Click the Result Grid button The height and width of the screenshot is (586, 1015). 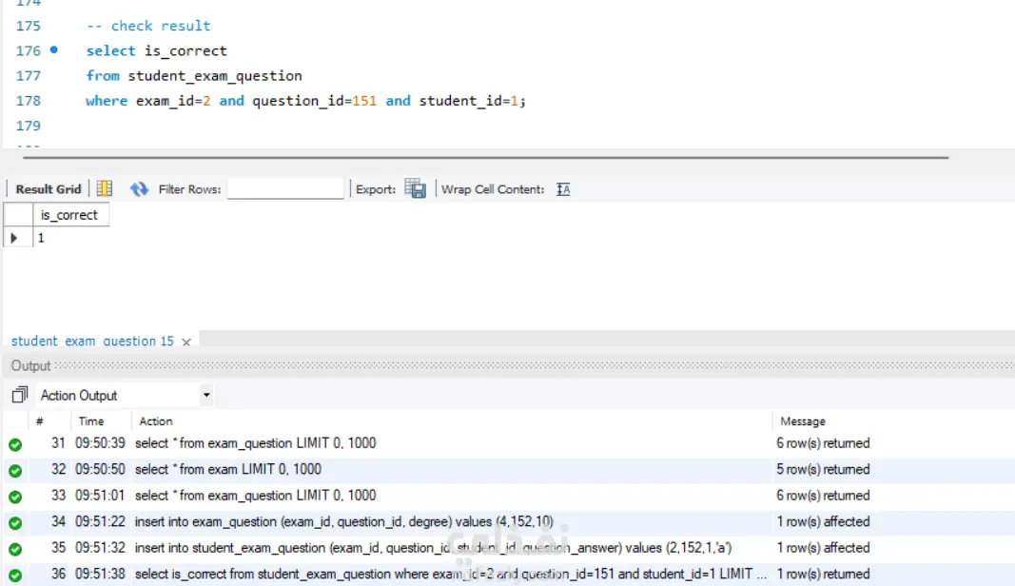point(49,189)
